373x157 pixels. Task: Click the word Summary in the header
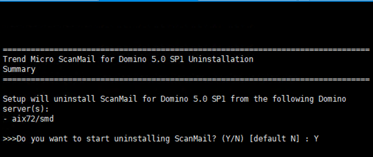[19, 70]
